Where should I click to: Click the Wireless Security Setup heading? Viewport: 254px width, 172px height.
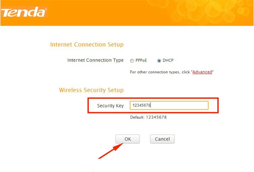tap(91, 90)
